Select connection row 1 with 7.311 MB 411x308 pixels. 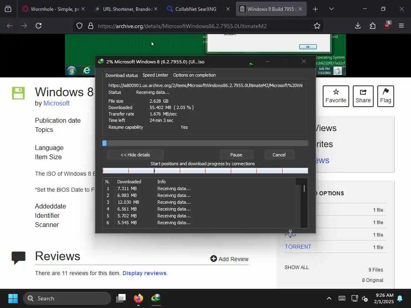pos(199,188)
